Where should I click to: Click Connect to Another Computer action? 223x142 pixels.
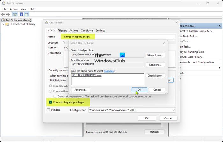pyautogui.click(x=196, y=31)
